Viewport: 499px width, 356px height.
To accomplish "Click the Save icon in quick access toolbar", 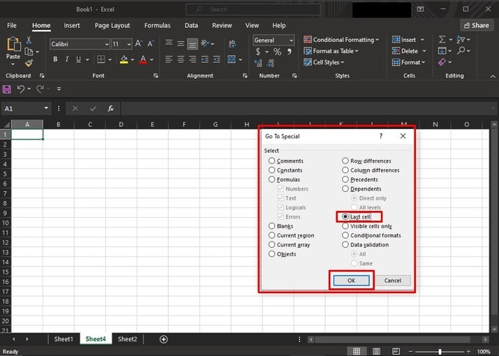I will 7,89.
